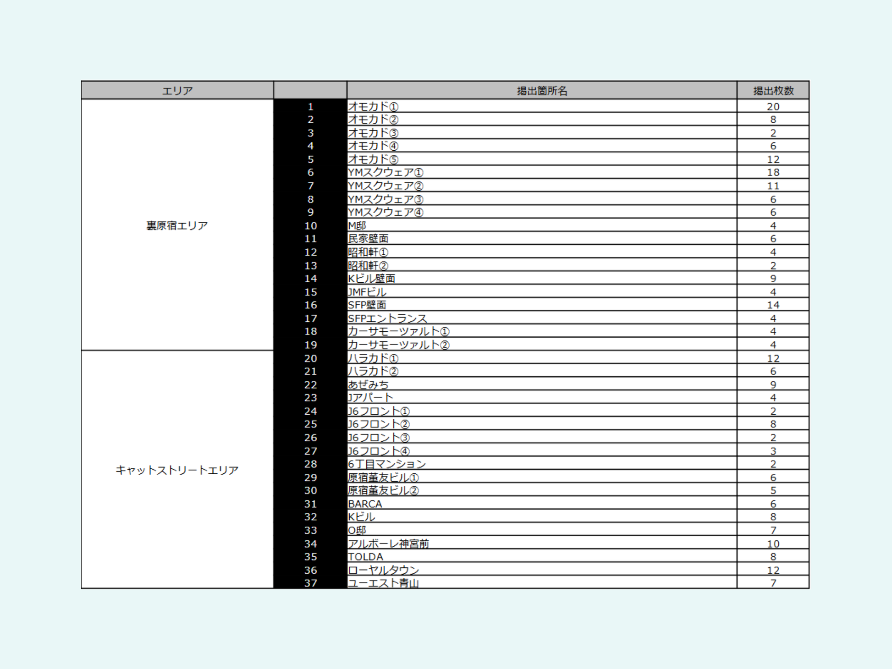Select the キャットストリートエリア cell
The image size is (892, 669).
tap(177, 470)
